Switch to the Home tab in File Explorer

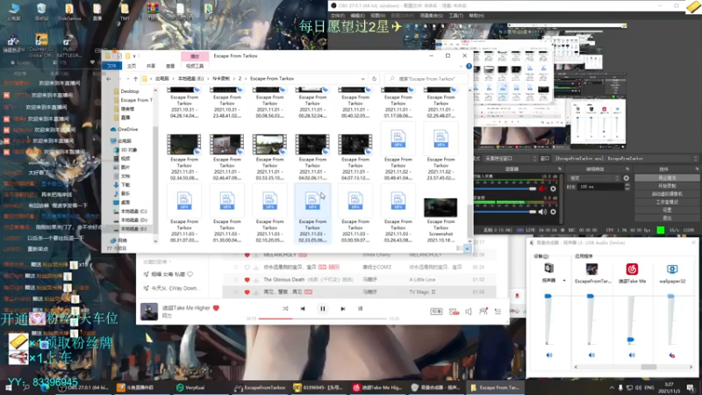tap(131, 66)
